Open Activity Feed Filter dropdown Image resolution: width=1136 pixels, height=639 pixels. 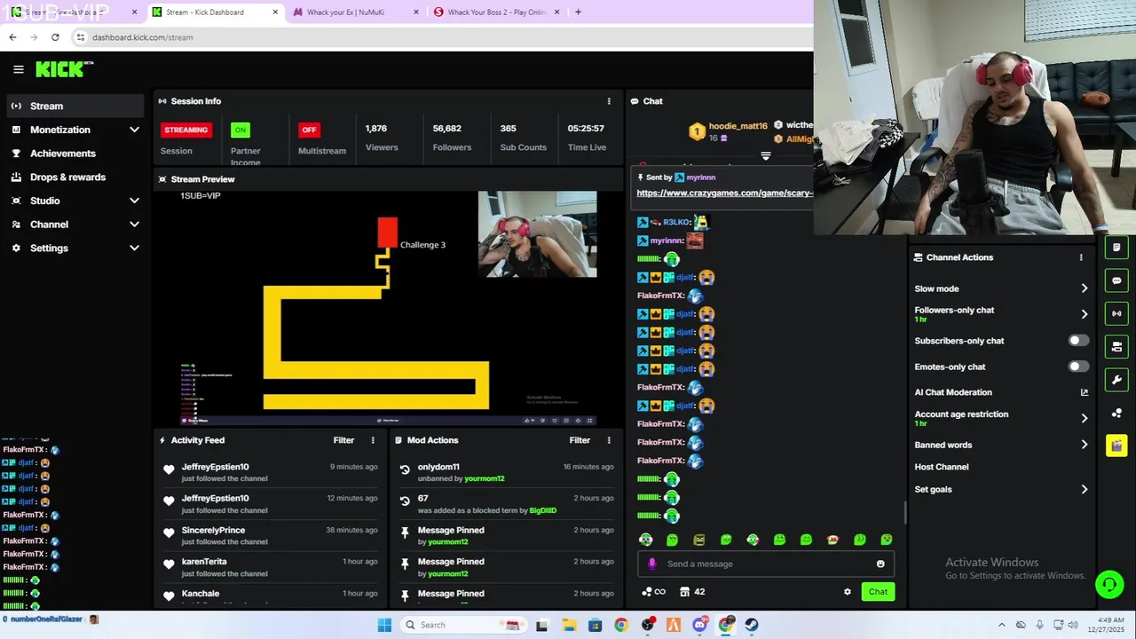coord(343,440)
